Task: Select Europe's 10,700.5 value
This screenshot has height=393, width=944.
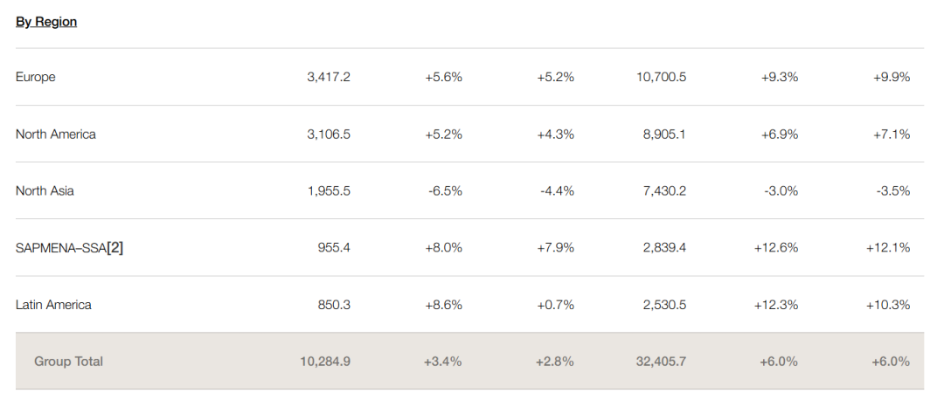Action: pyautogui.click(x=661, y=77)
